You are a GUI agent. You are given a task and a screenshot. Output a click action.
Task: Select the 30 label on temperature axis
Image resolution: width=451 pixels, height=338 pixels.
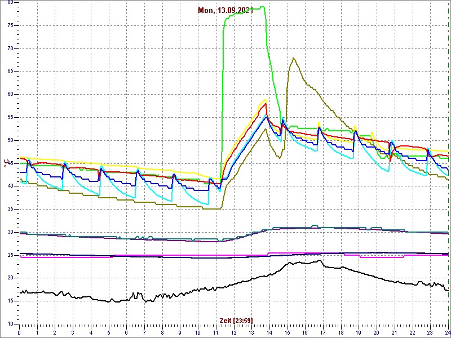click(10, 232)
